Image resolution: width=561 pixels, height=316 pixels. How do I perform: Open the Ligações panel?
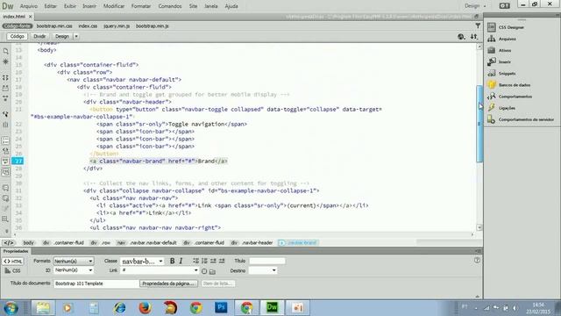tap(501, 108)
